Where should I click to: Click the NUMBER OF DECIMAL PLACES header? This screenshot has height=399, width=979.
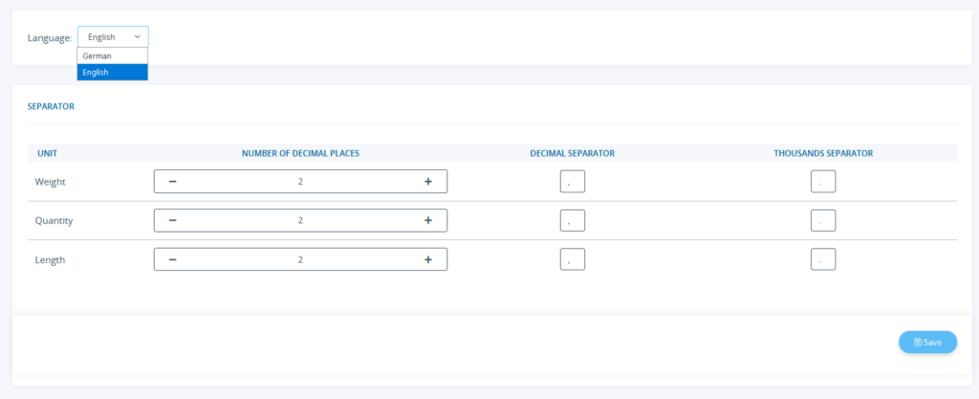click(300, 153)
